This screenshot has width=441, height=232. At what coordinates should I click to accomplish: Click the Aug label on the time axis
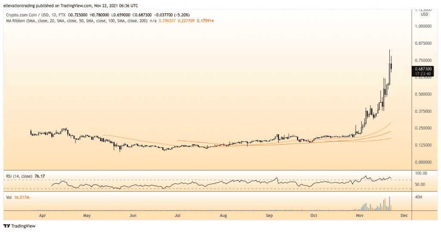(x=224, y=216)
